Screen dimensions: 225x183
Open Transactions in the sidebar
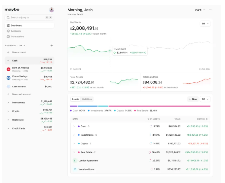(18, 37)
